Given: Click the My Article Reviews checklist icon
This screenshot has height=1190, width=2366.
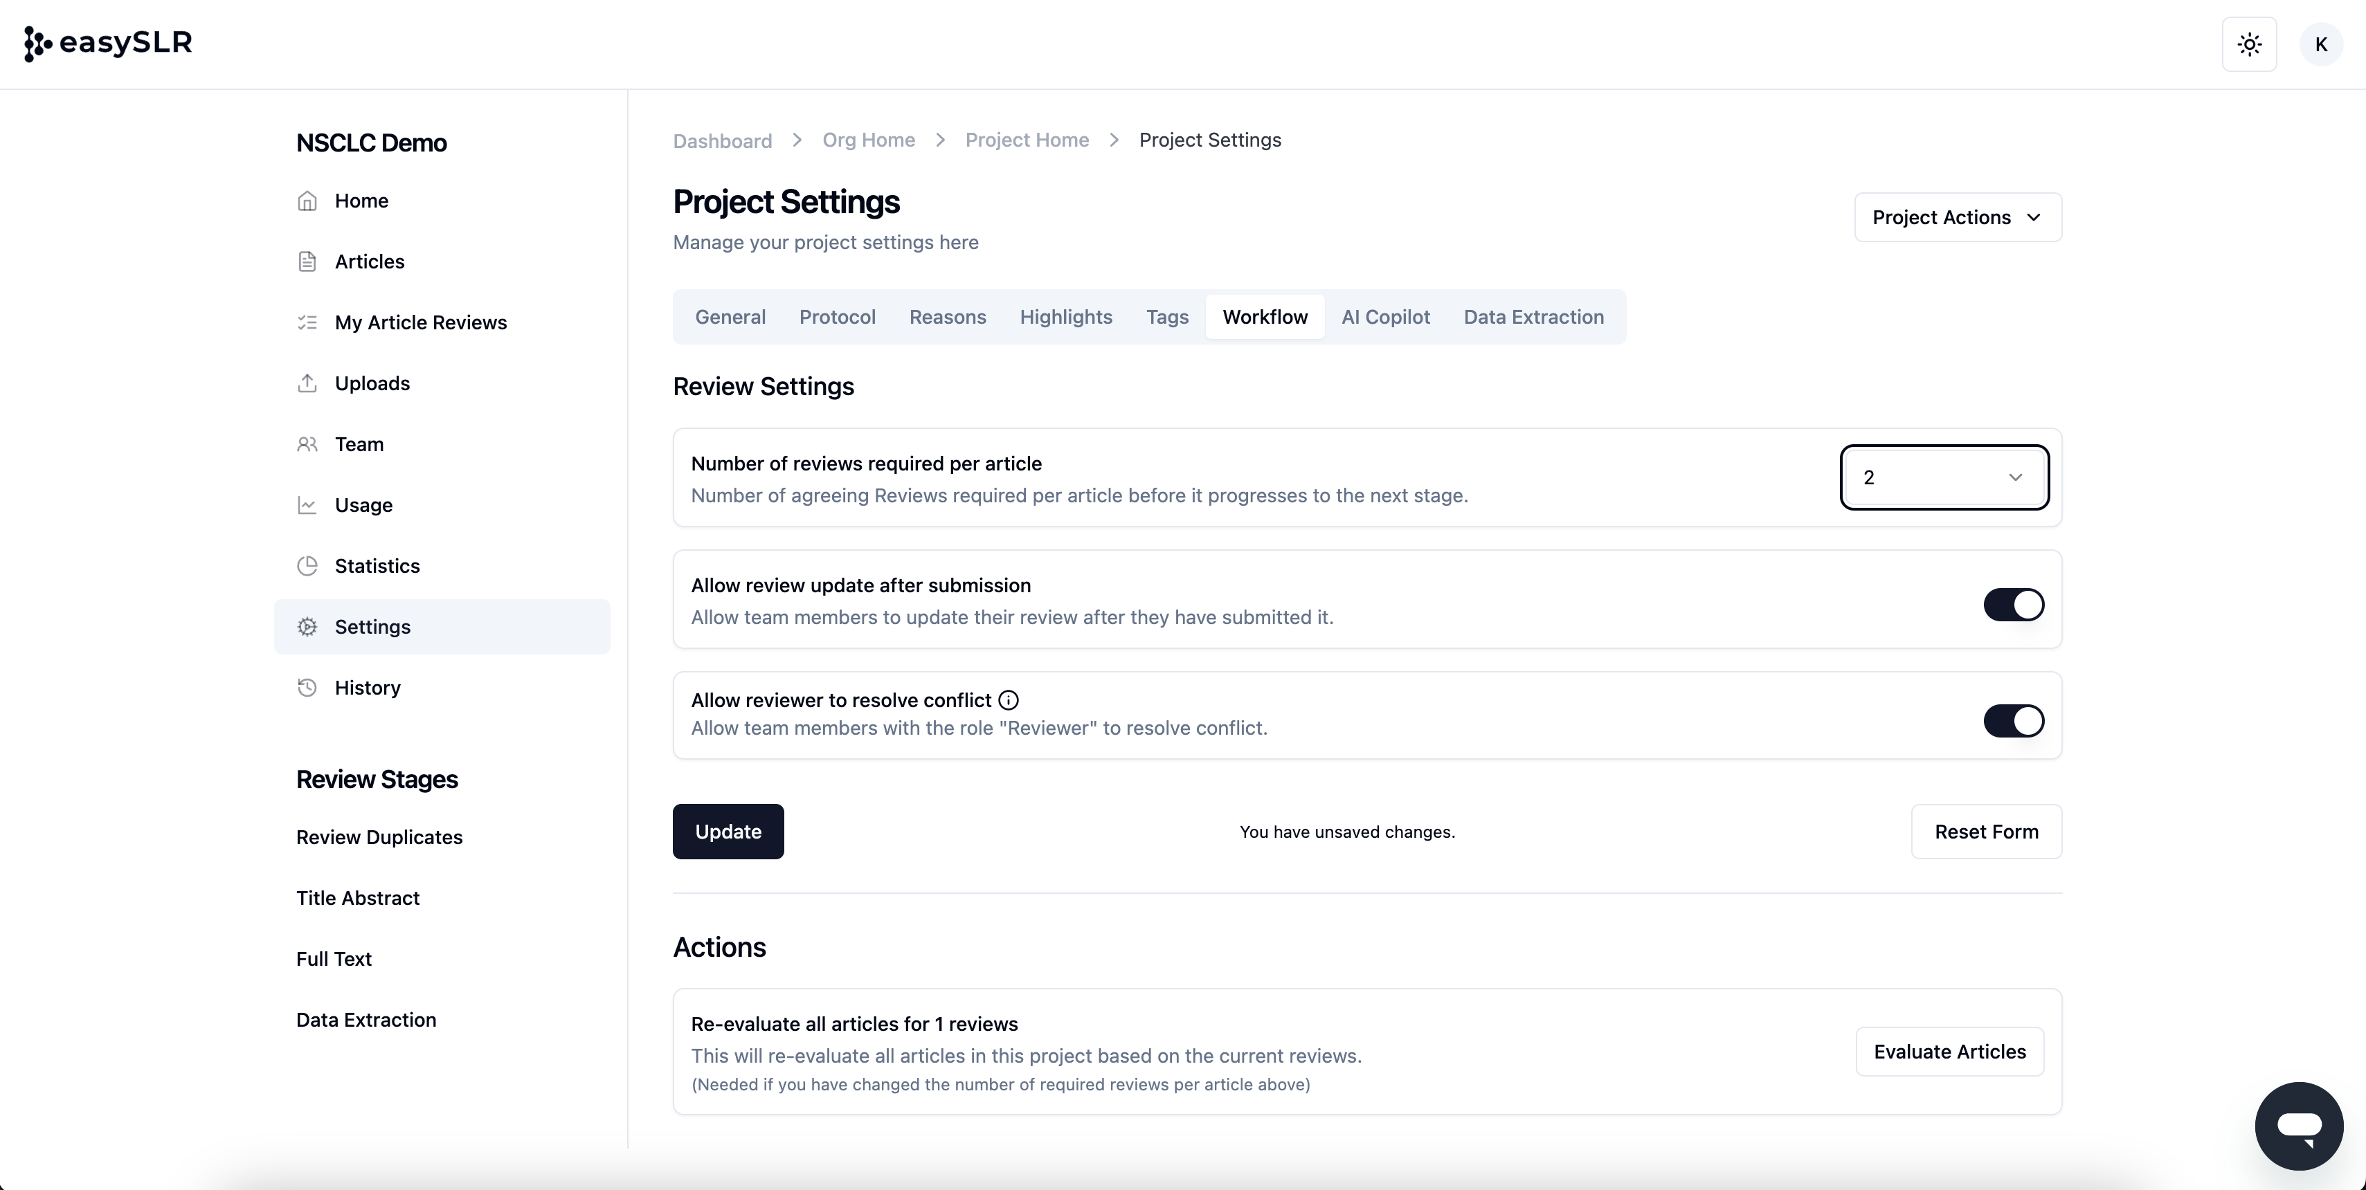Looking at the screenshot, I should [307, 322].
